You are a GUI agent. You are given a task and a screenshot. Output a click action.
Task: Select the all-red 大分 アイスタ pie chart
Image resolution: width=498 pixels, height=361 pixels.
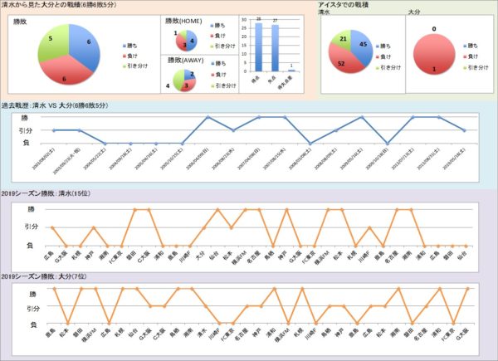pos(435,56)
